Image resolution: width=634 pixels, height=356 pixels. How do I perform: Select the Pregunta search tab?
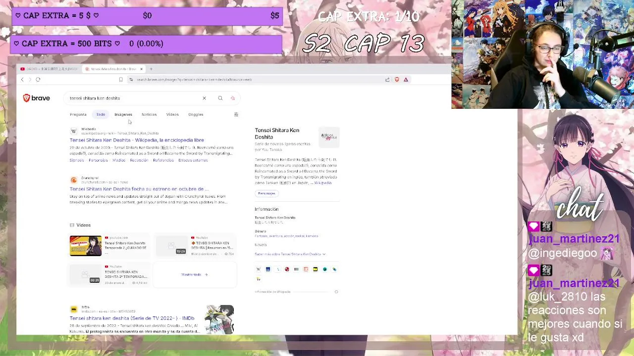tap(78, 114)
